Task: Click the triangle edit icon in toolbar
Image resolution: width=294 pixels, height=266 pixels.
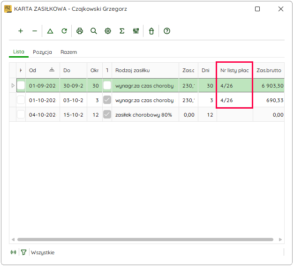Action: [50, 31]
